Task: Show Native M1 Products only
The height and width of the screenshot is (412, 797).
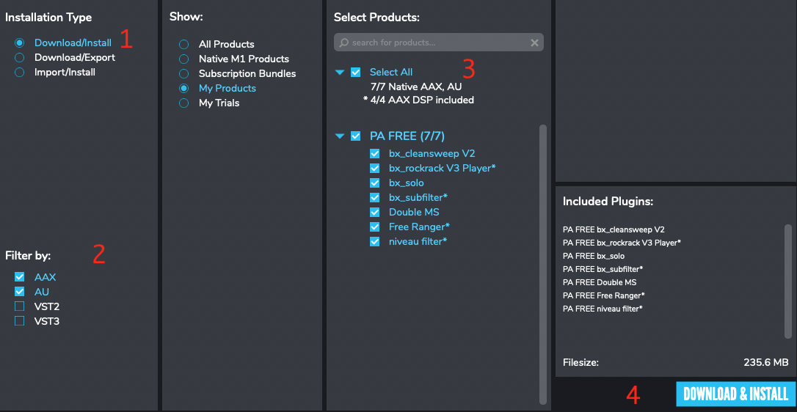Action: [x=184, y=59]
